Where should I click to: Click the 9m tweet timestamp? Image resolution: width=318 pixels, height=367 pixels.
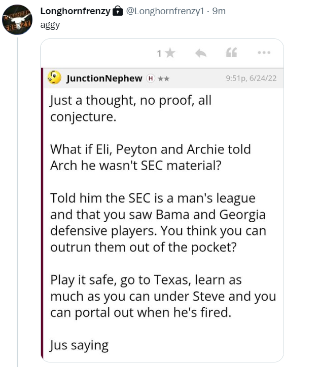219,11
